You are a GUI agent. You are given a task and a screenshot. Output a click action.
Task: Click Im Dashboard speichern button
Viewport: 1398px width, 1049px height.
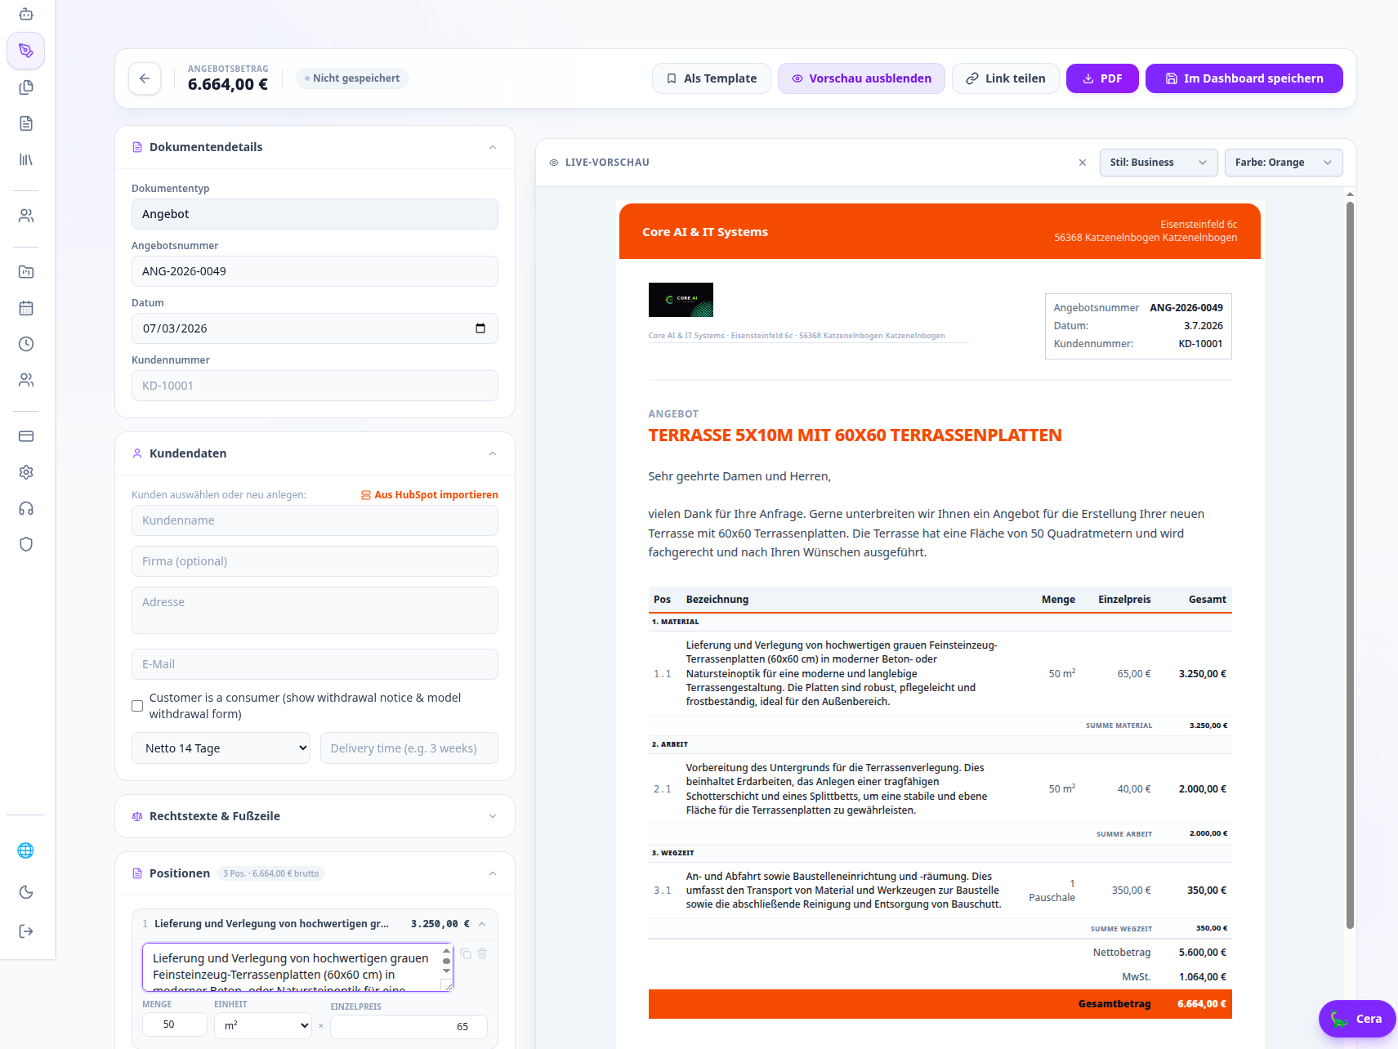click(1244, 78)
